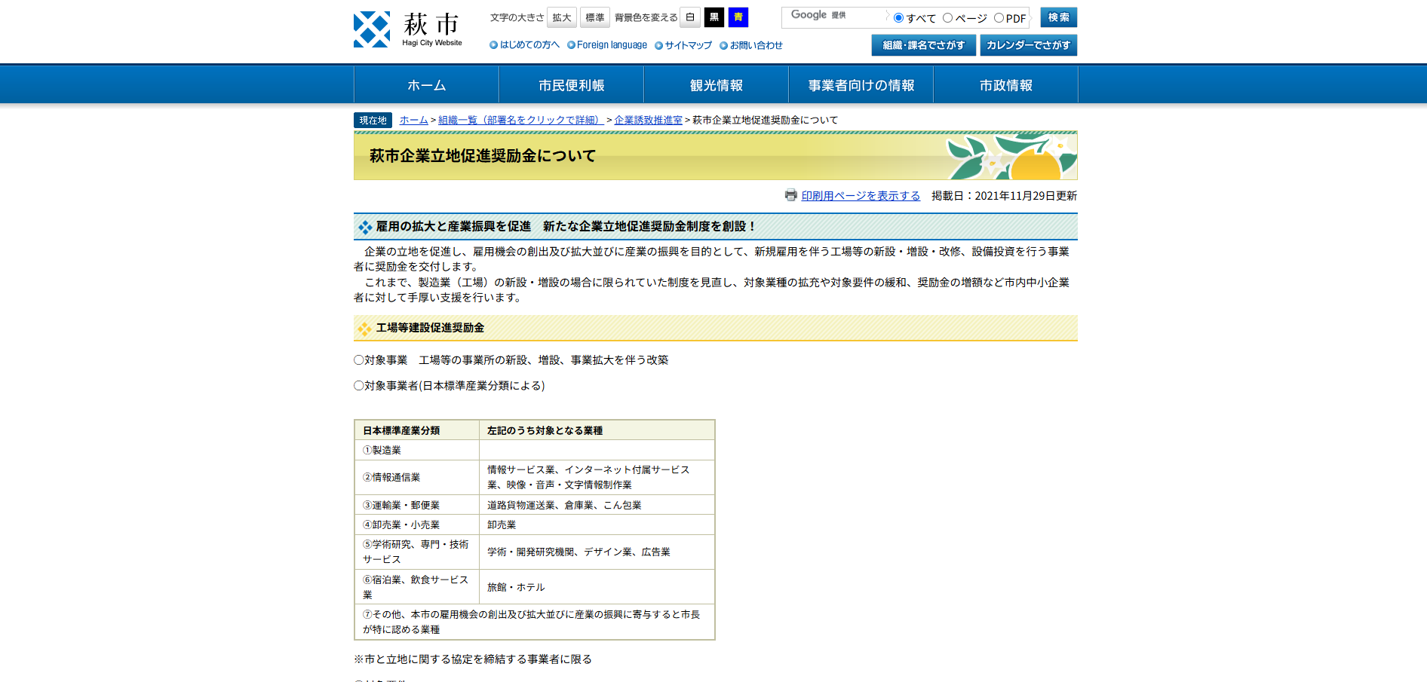Reset text size with 標準 button

(x=595, y=17)
